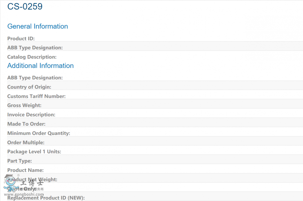Click the CS-0259 page title
303x201 pixels.
[x=25, y=6]
